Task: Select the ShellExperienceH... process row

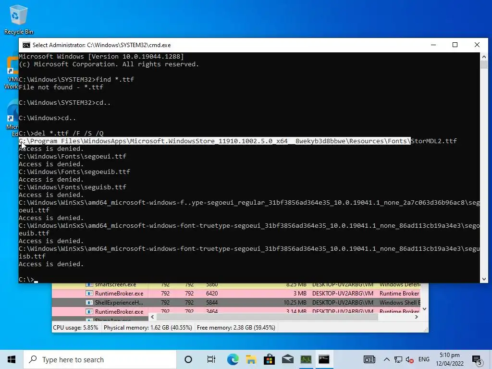Action: tap(236, 303)
